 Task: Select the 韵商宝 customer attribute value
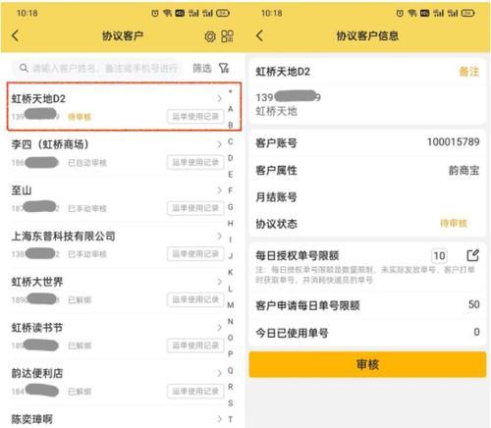[464, 170]
